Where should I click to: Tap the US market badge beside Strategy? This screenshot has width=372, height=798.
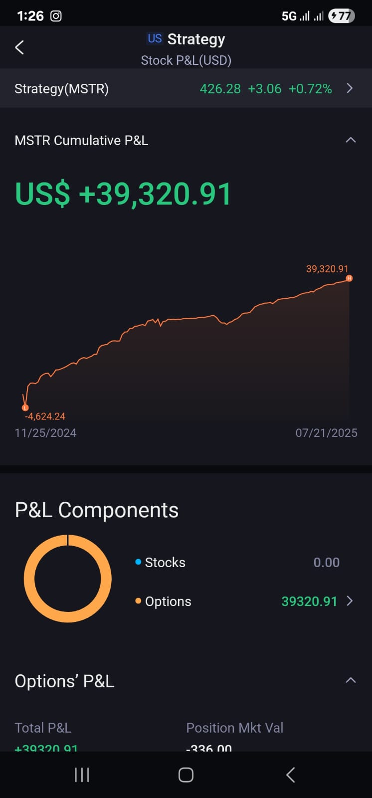click(x=155, y=38)
